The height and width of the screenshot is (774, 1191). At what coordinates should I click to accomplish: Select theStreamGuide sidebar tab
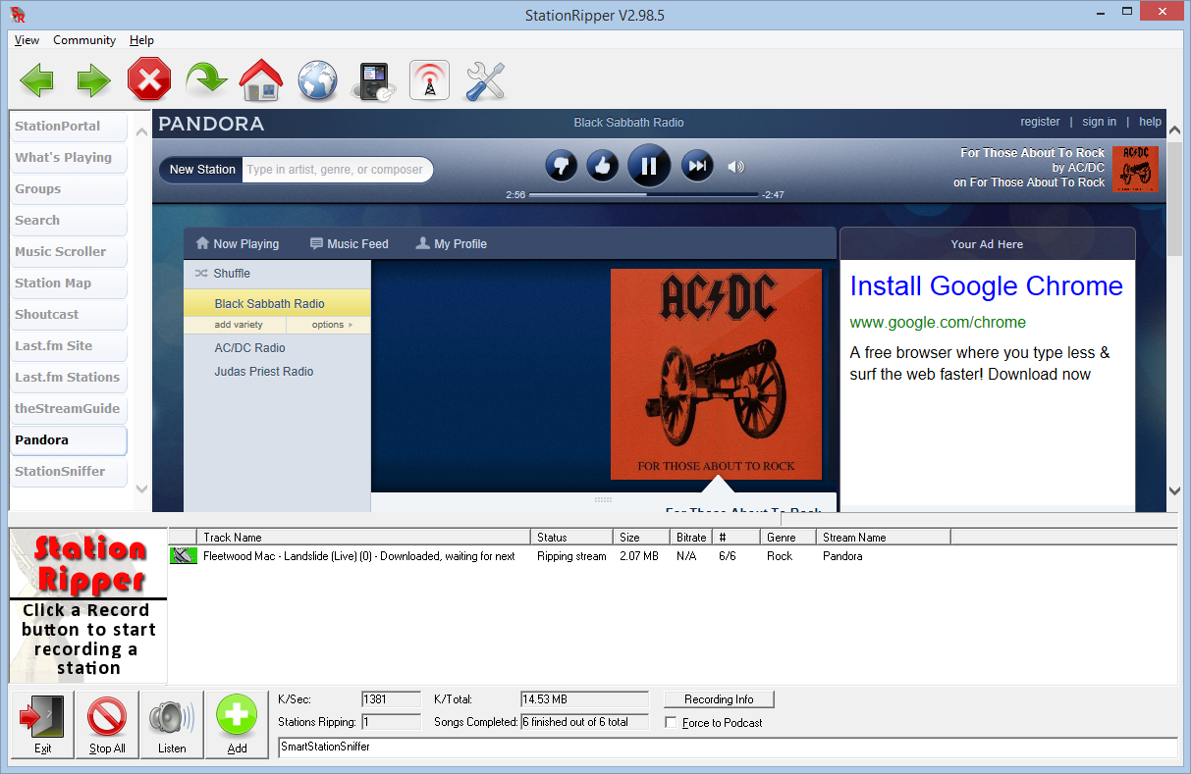coord(69,409)
